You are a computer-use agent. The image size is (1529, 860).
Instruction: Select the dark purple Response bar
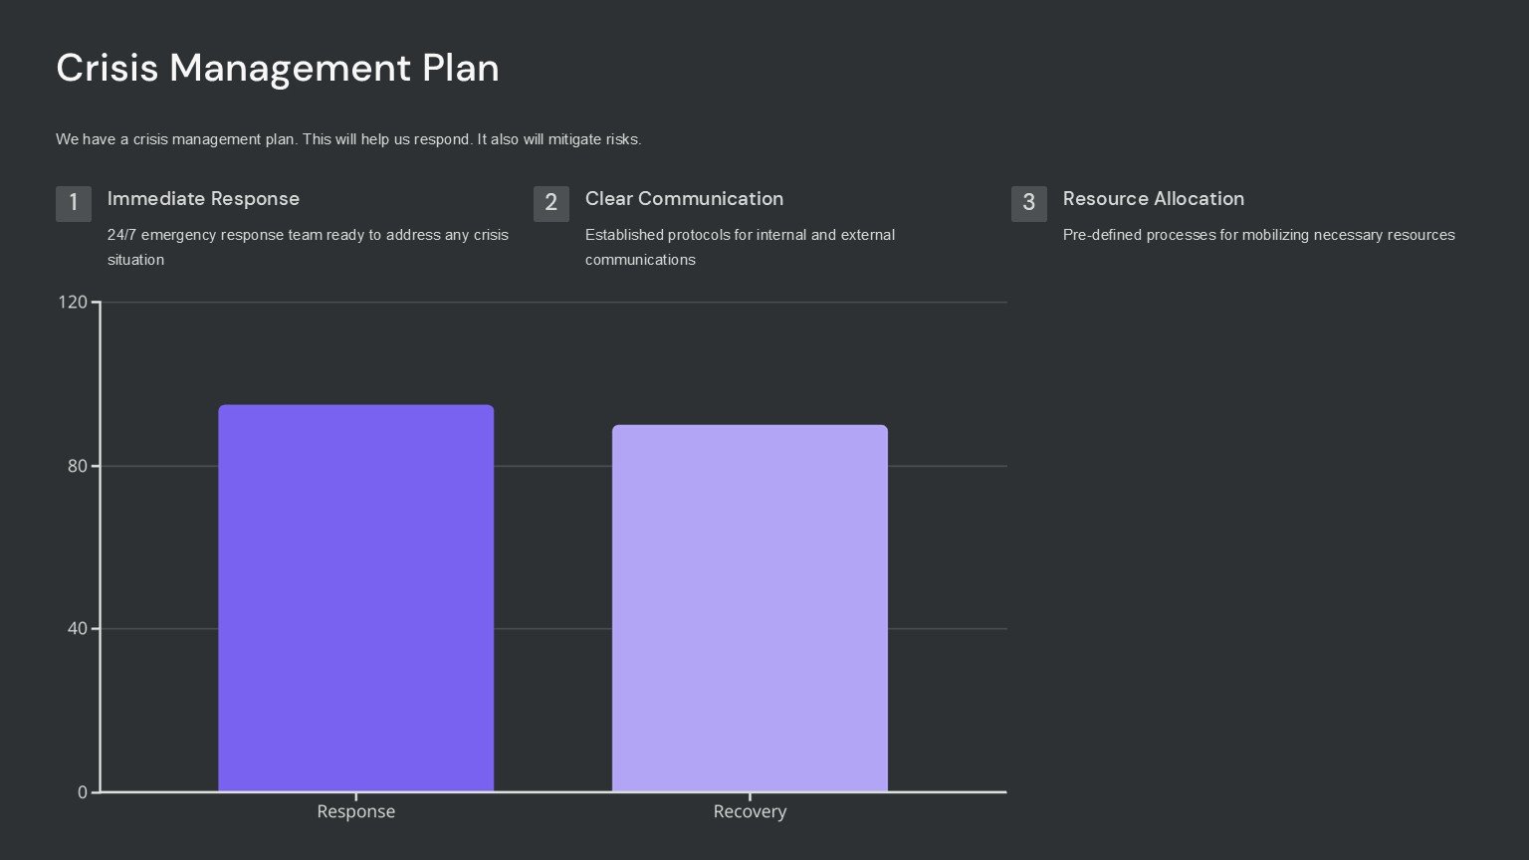click(x=355, y=597)
